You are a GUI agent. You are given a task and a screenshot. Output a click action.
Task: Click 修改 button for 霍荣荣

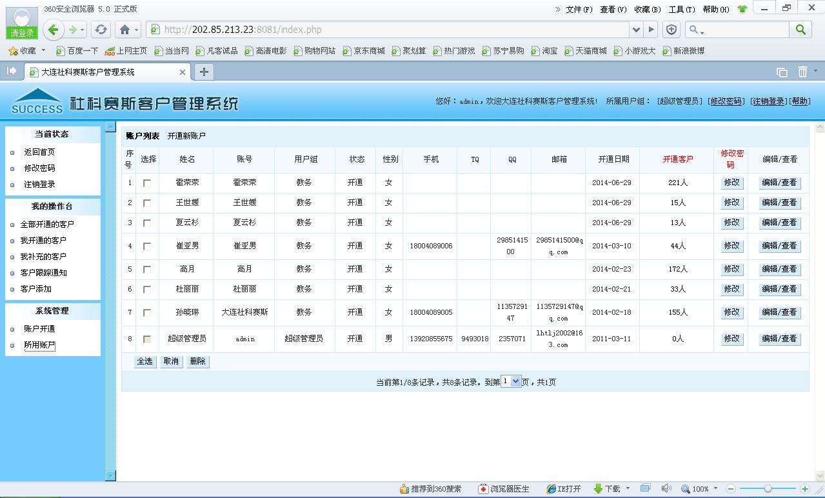731,183
